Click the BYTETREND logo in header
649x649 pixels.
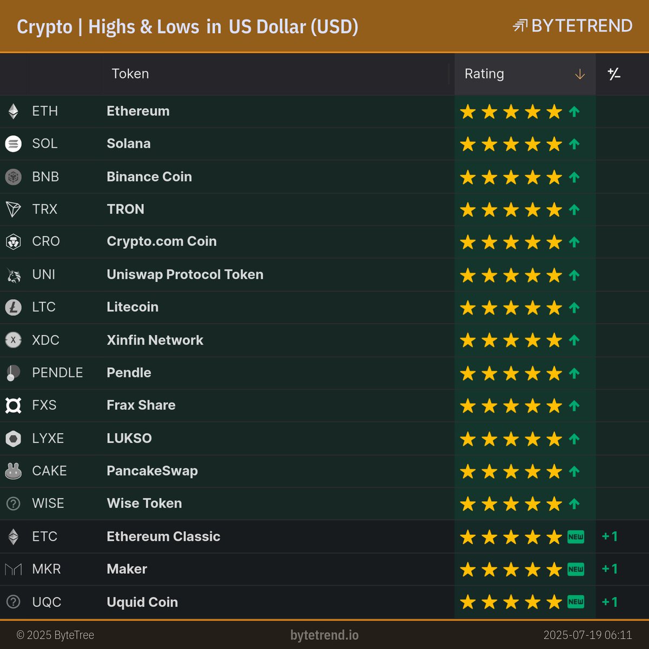(x=572, y=26)
